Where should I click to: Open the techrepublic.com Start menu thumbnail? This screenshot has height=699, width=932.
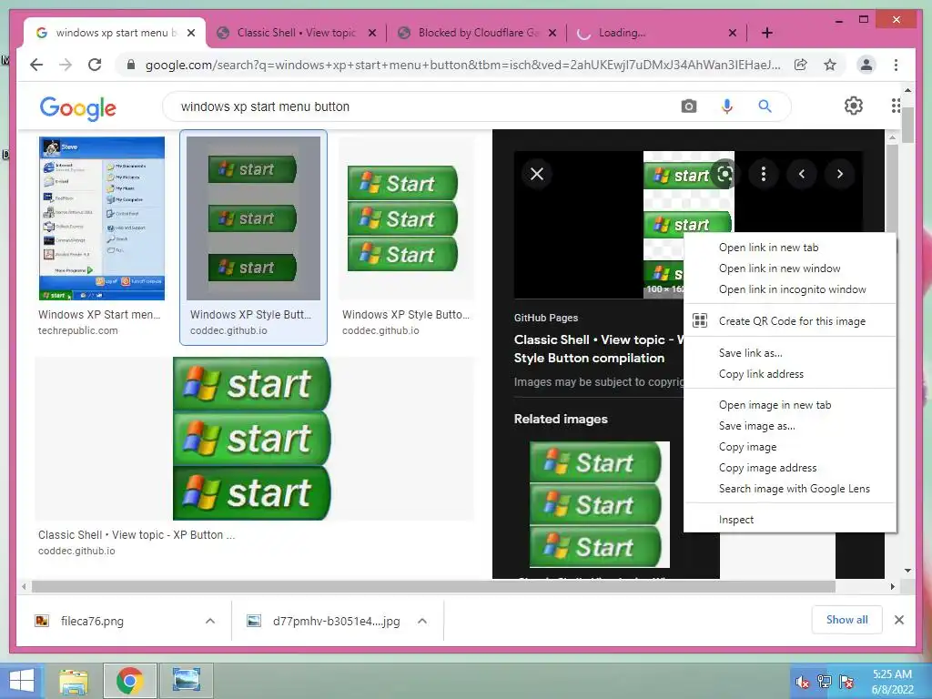tap(102, 218)
